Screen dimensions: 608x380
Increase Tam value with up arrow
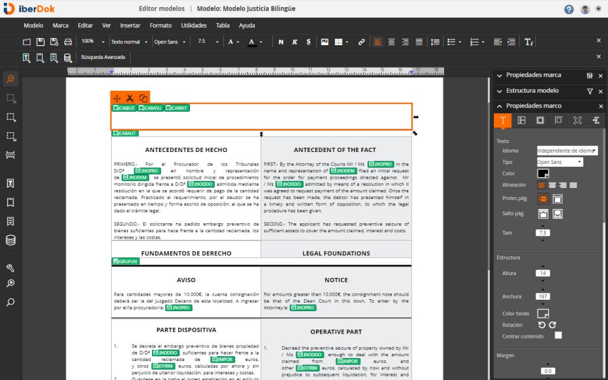(x=543, y=226)
